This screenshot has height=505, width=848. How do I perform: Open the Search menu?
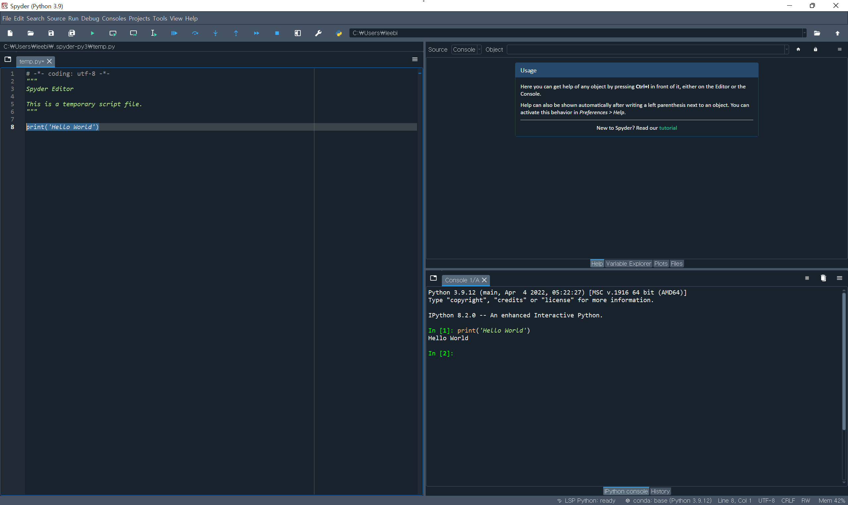tap(35, 19)
